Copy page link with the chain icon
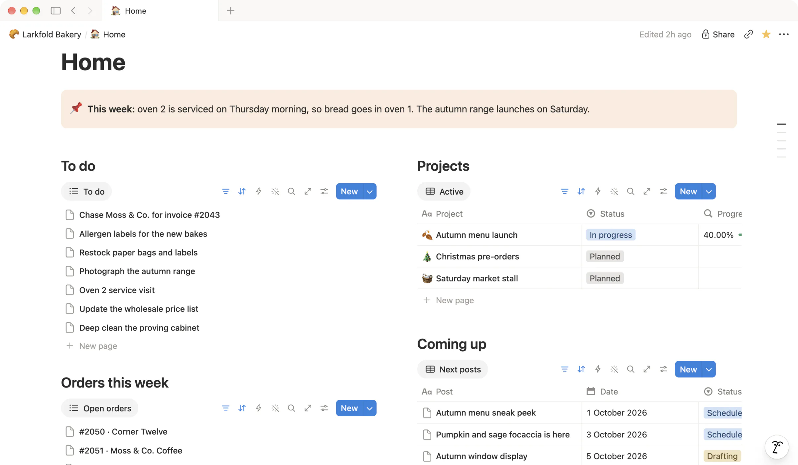 (x=748, y=34)
